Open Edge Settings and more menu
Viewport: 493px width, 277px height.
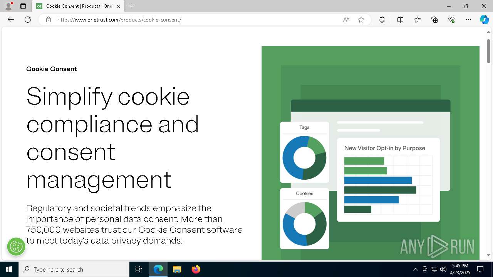[x=468, y=20]
